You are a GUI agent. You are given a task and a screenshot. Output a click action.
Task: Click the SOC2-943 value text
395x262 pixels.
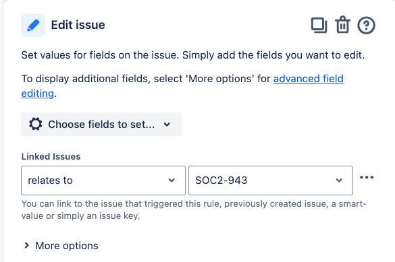click(221, 181)
